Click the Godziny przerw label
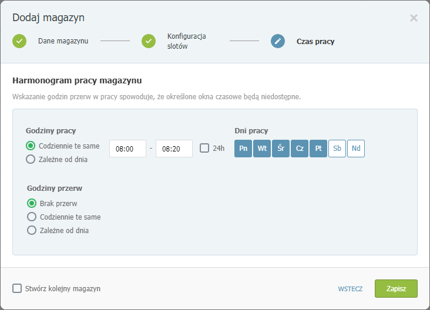Screen dimensions: 430x310 [55, 188]
